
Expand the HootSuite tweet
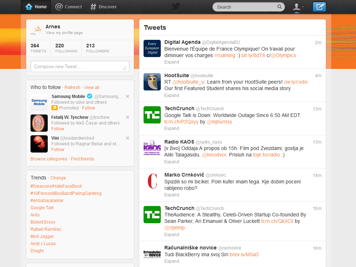[172, 95]
